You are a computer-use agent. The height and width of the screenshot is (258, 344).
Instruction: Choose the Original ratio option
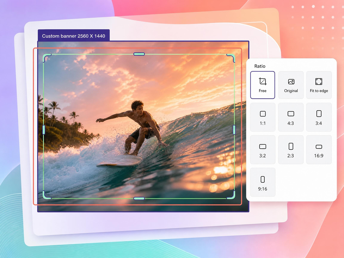[291, 85]
